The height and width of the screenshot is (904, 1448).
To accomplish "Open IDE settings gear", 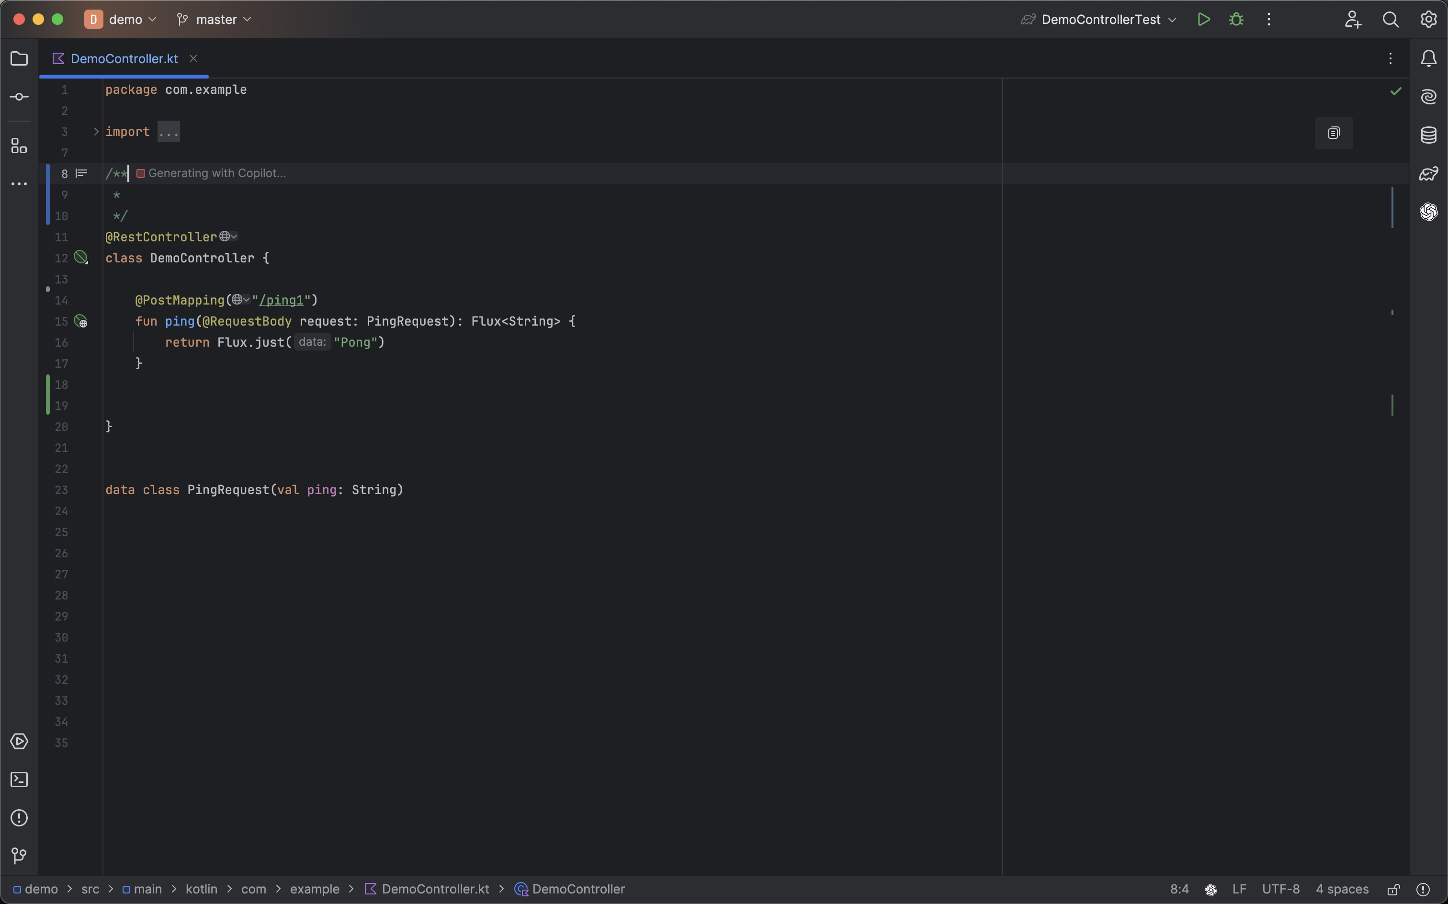I will click(1429, 20).
